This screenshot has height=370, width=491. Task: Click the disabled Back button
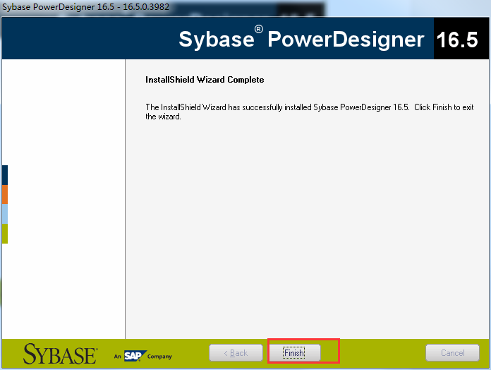[x=236, y=353]
